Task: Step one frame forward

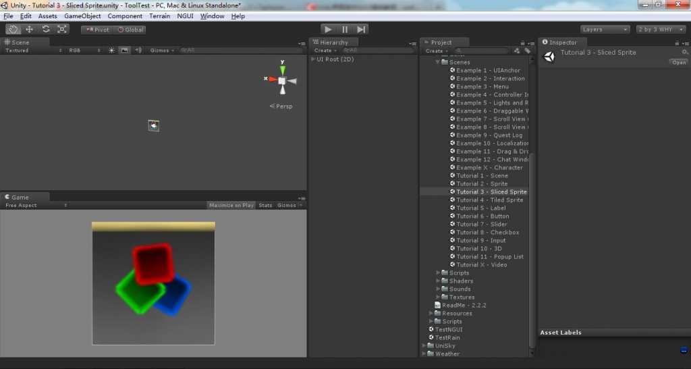Action: [361, 30]
